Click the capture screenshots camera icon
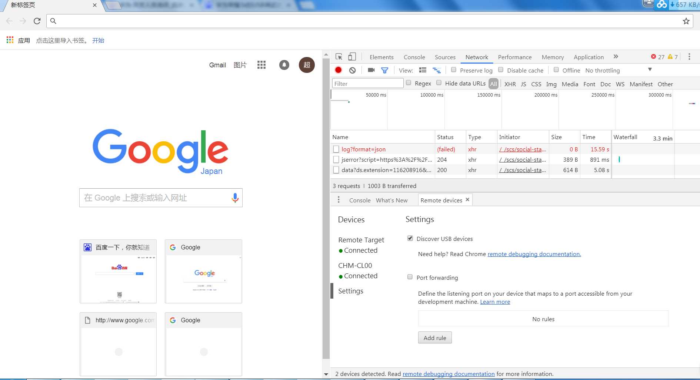The width and height of the screenshot is (700, 380). click(371, 70)
